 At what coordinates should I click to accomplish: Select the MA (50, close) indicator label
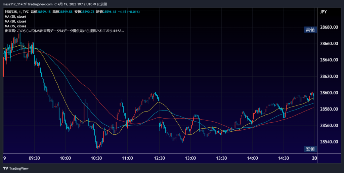15,21
